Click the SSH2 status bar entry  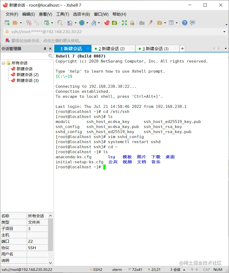pos(96,270)
